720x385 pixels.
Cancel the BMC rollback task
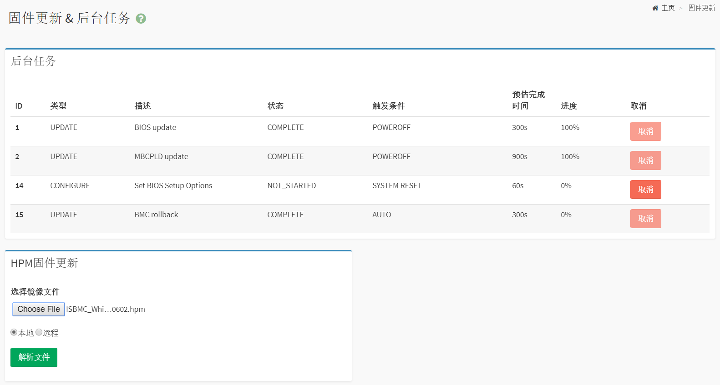point(645,219)
